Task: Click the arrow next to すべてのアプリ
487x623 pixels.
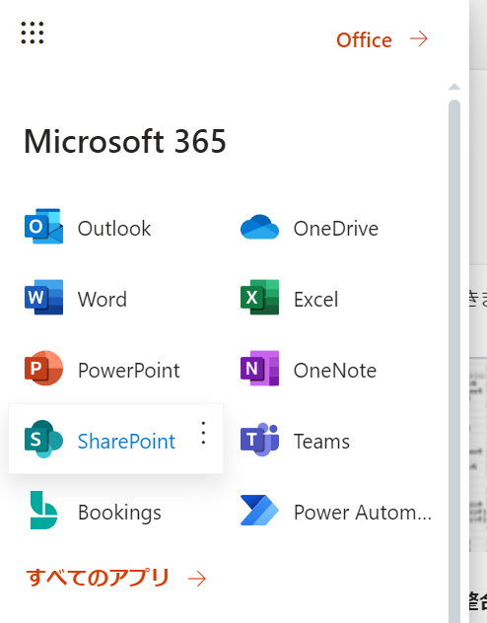Action: point(197,579)
